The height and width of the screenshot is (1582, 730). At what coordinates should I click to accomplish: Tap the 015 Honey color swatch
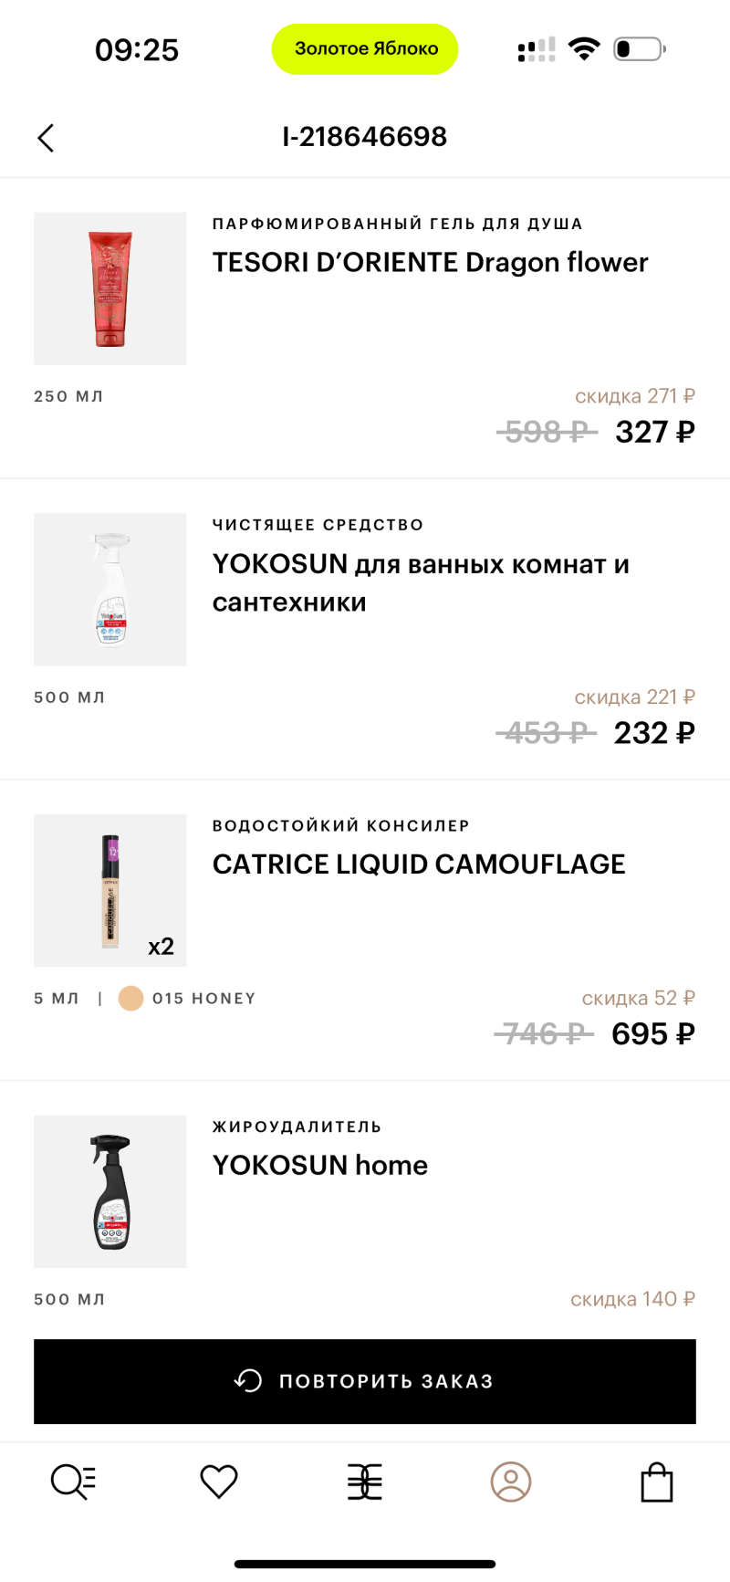131,999
